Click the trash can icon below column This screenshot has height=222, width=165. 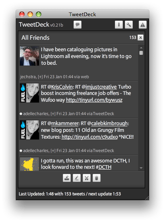[97, 178]
